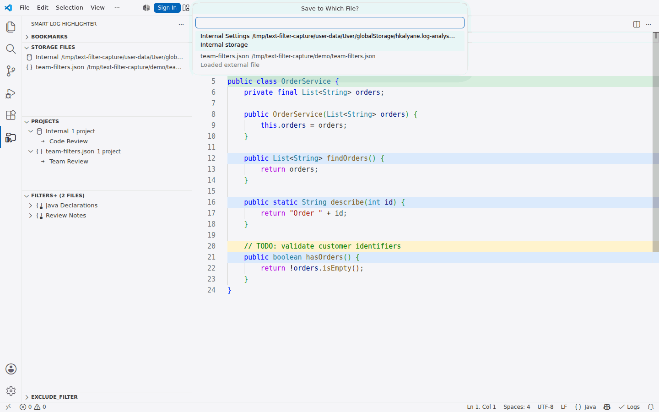Click line number 12 in gutter
This screenshot has height=412, width=659.
211,158
